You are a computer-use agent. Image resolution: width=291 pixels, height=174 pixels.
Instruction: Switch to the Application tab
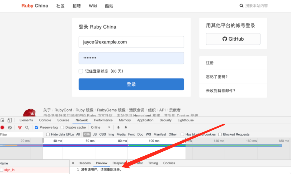click(x=145, y=120)
